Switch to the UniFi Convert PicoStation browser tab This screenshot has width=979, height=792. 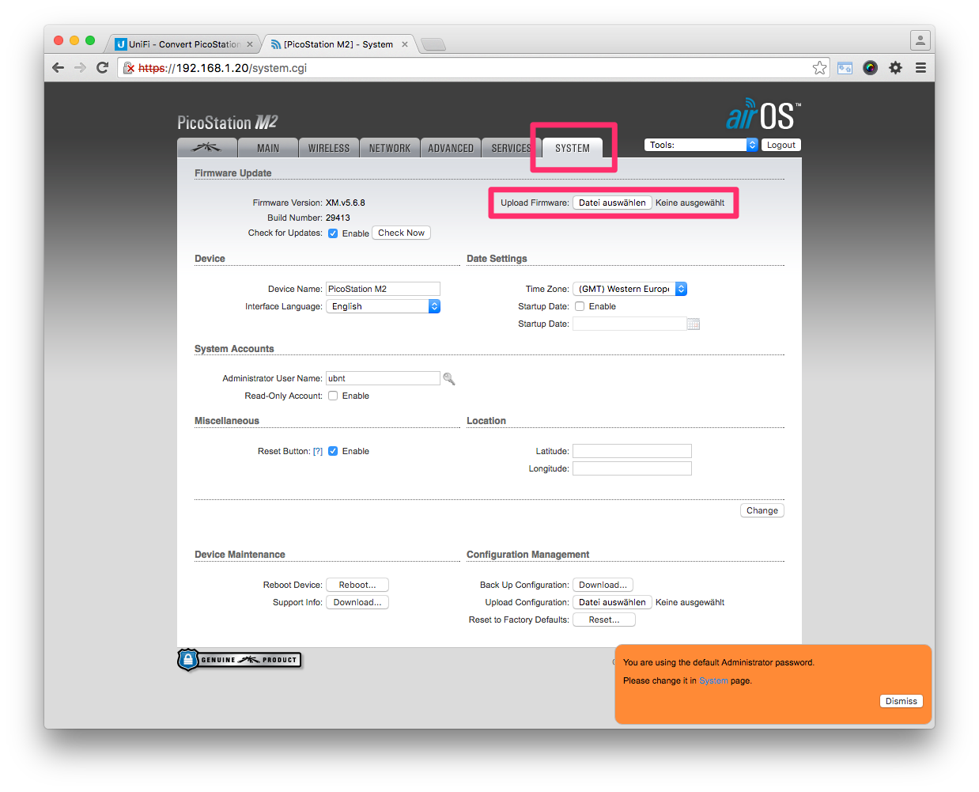[183, 44]
